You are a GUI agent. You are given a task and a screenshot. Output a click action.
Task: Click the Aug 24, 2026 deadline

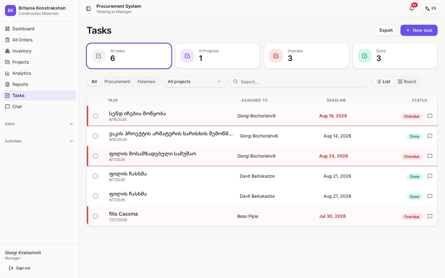tap(333, 156)
